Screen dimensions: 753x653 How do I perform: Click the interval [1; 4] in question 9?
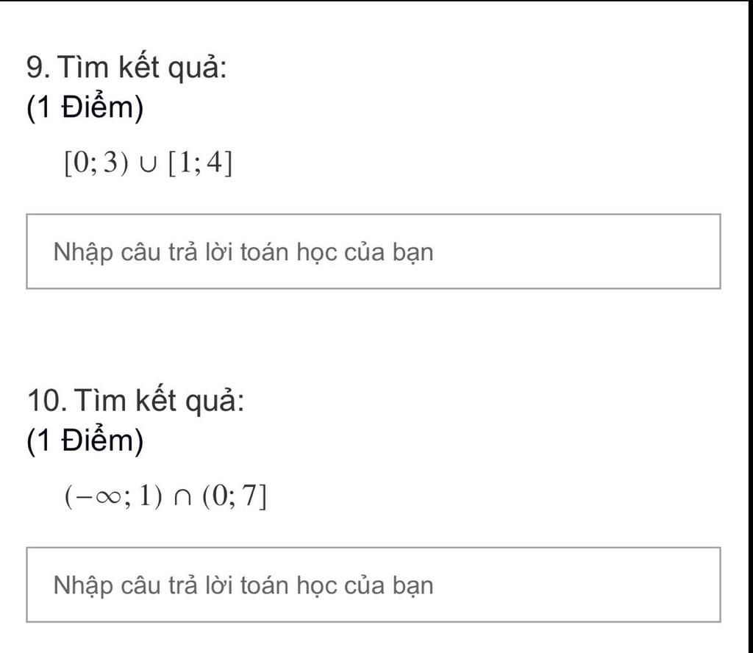(200, 163)
